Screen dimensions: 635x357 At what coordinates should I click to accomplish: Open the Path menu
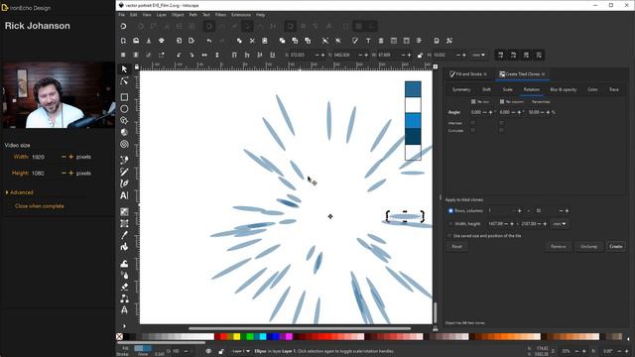click(x=193, y=15)
